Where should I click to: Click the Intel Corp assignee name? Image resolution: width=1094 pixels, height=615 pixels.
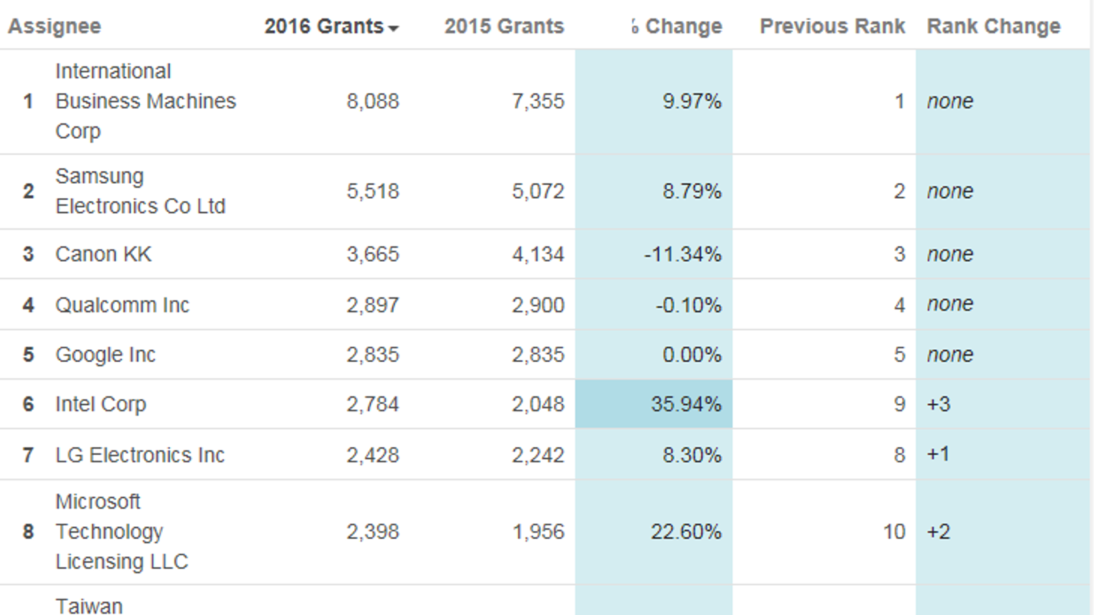click(101, 405)
